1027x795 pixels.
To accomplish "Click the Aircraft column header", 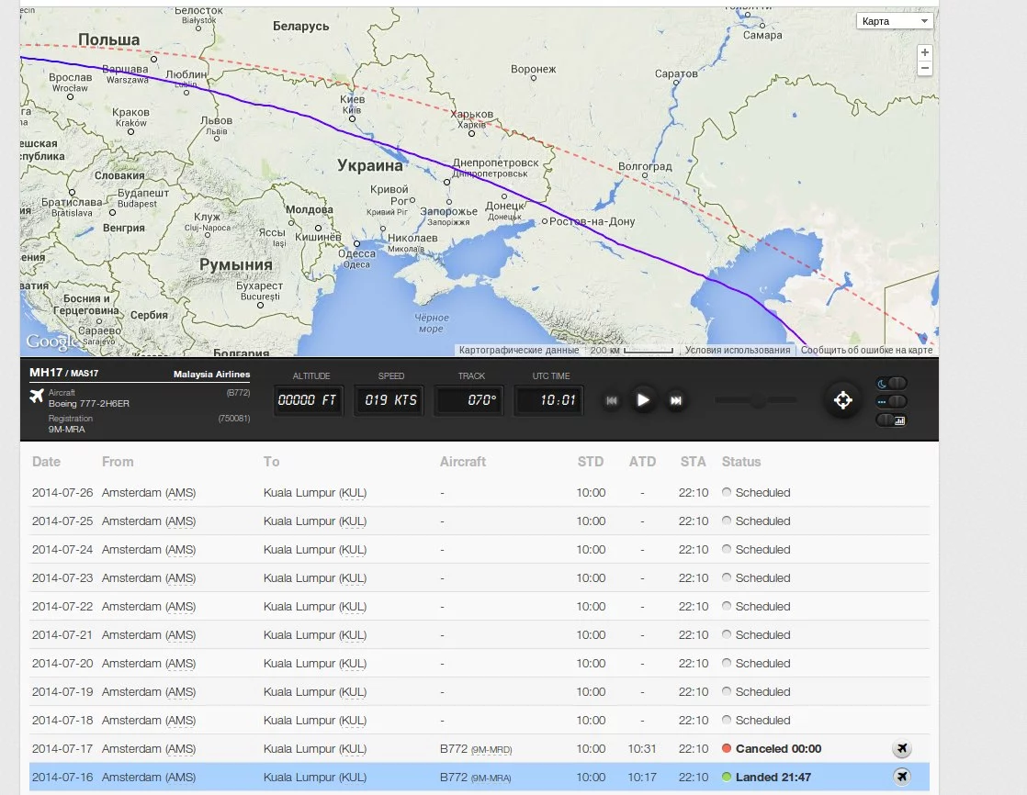I will coord(462,462).
